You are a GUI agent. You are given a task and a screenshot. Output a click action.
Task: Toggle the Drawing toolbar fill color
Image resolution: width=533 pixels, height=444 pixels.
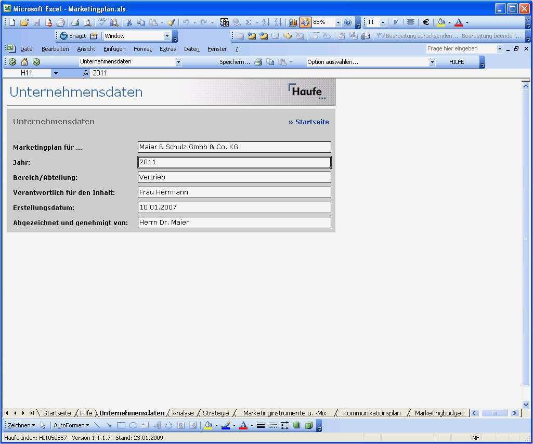(209, 425)
